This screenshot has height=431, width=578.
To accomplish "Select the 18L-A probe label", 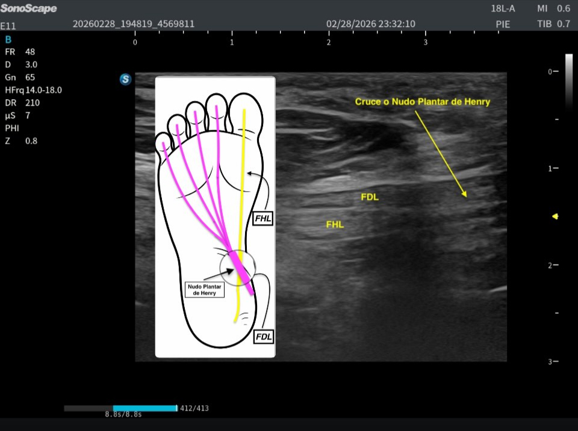I will pyautogui.click(x=504, y=8).
